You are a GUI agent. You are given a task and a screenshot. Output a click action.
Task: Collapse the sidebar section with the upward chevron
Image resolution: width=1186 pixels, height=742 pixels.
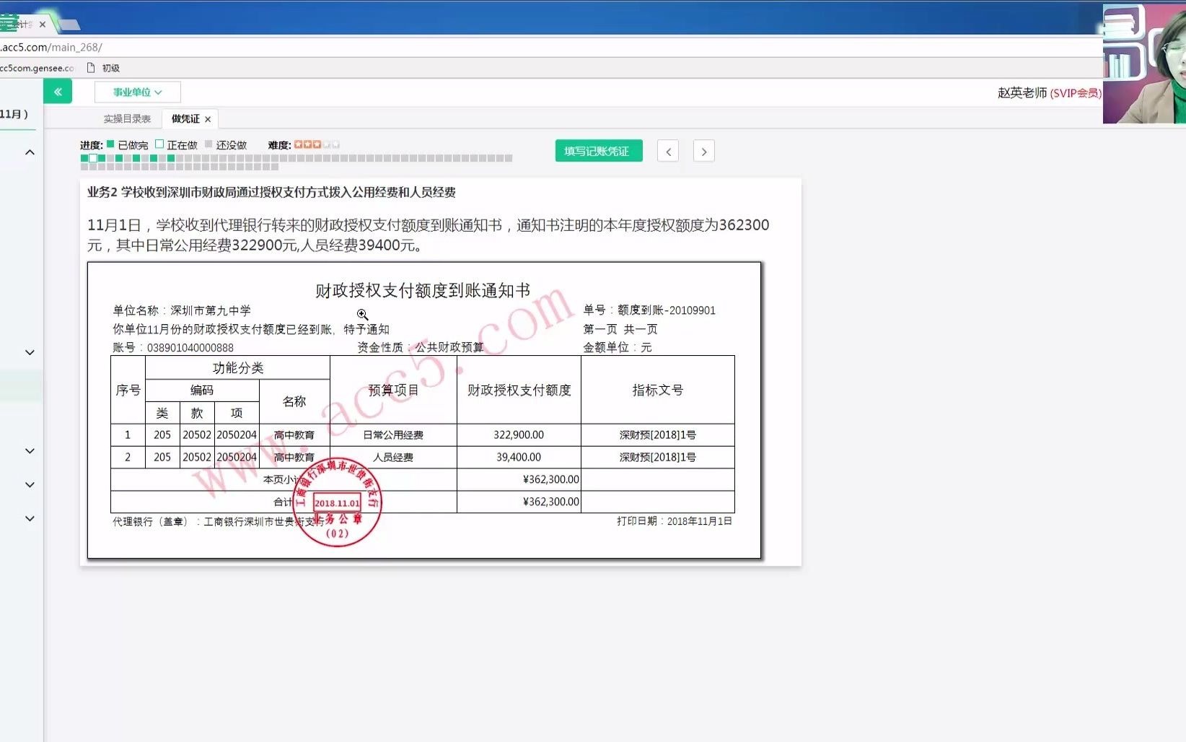pyautogui.click(x=30, y=152)
